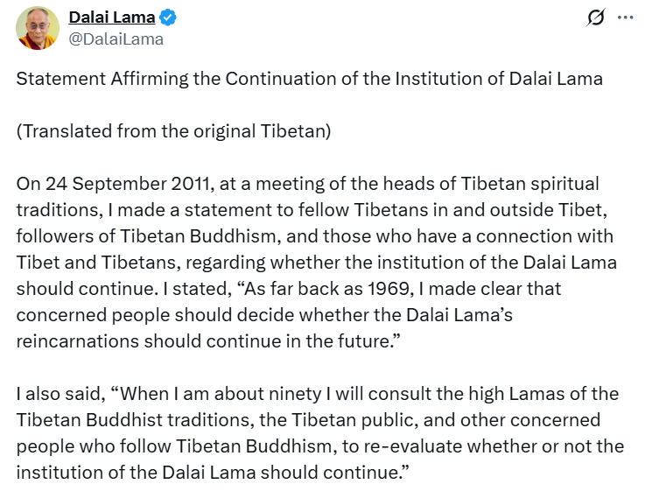Open the @DalaiLama handle link
The width and height of the screenshot is (652, 498).
click(116, 39)
